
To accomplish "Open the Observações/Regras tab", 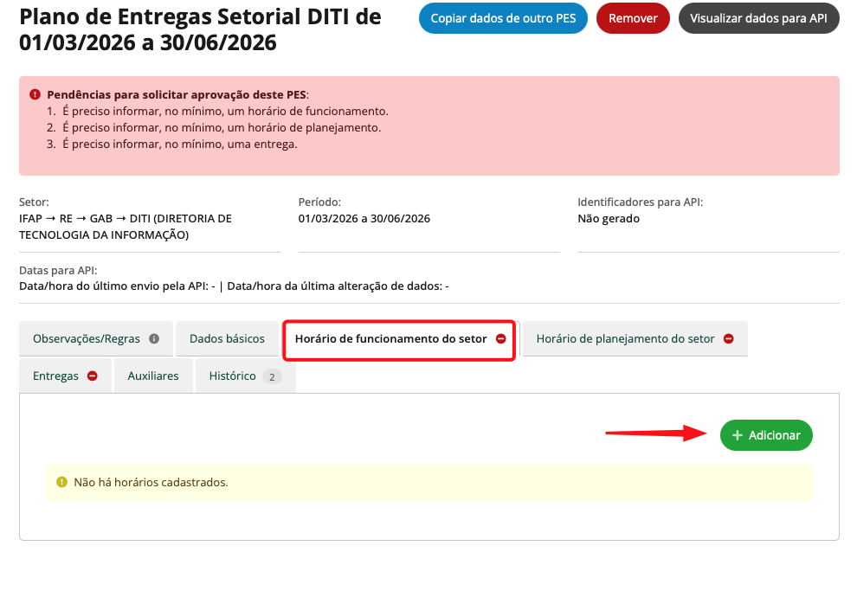I will point(85,339).
